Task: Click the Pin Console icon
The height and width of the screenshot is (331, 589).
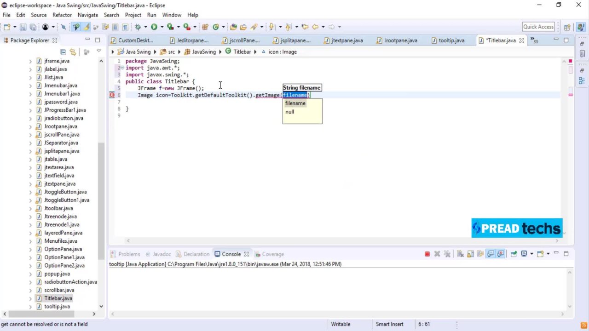Action: pyautogui.click(x=514, y=254)
